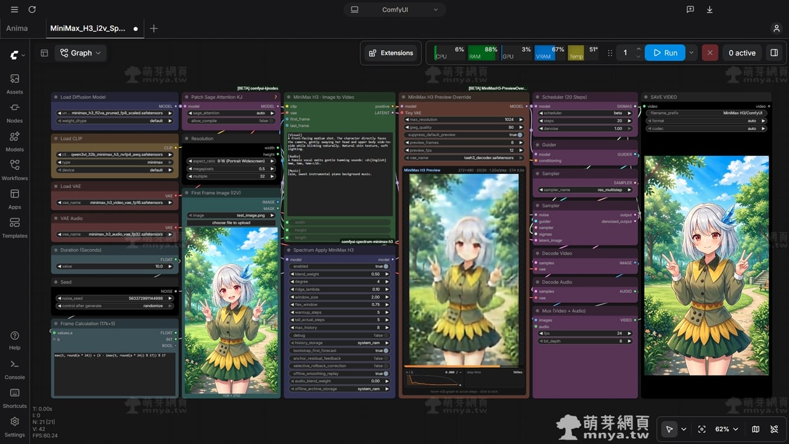Screen dimensions: 789x444
Task: Open the Assets sidebar panel
Action: [15, 84]
